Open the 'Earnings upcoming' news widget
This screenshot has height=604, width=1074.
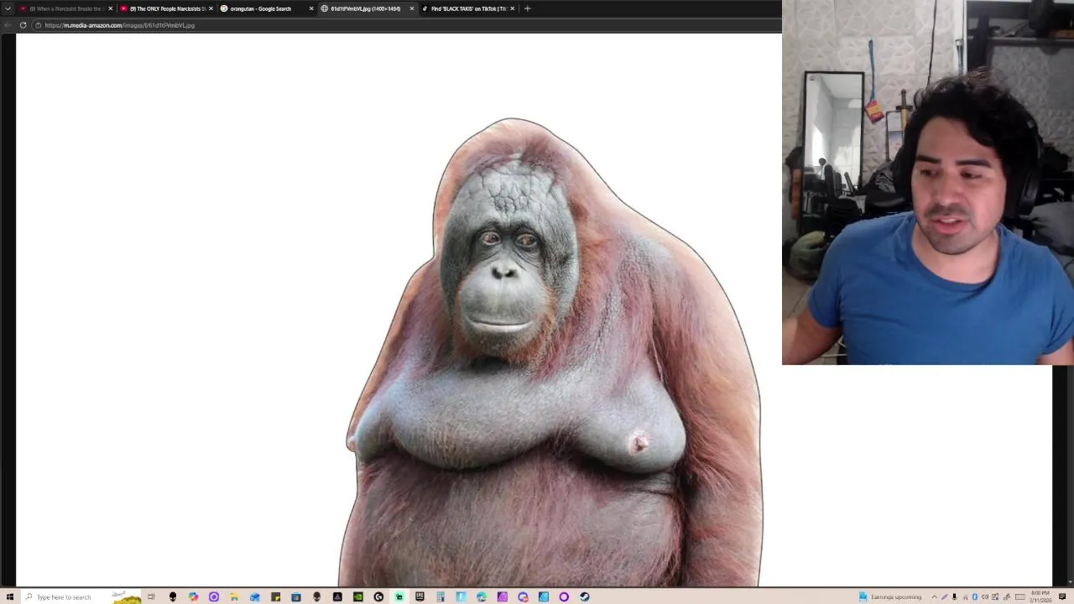[890, 596]
